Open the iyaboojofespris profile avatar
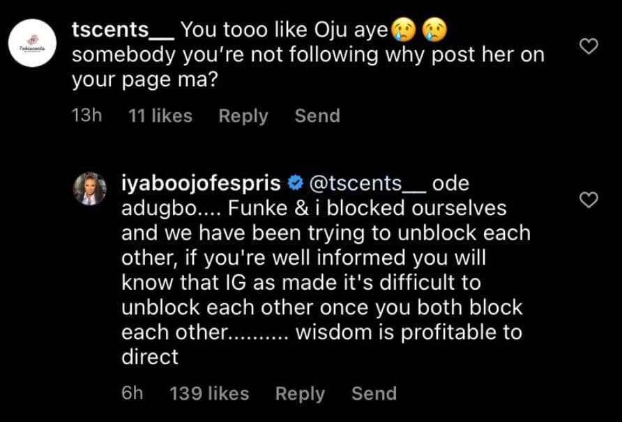Viewport: 622px width, 422px height. (91, 188)
